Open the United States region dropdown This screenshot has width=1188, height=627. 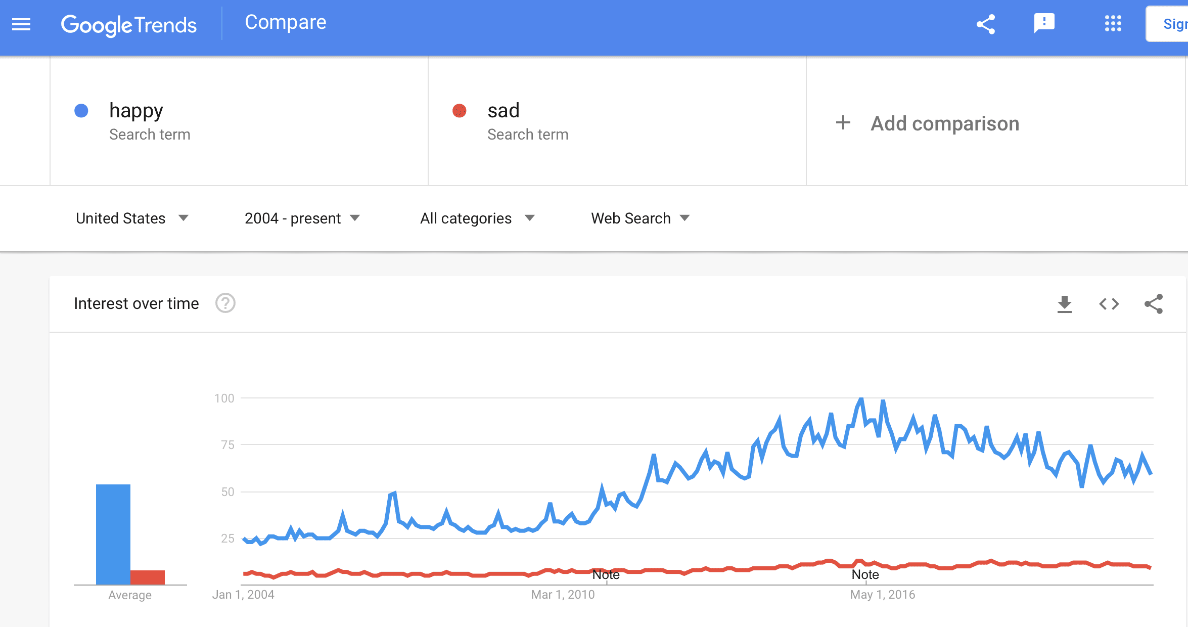click(132, 218)
